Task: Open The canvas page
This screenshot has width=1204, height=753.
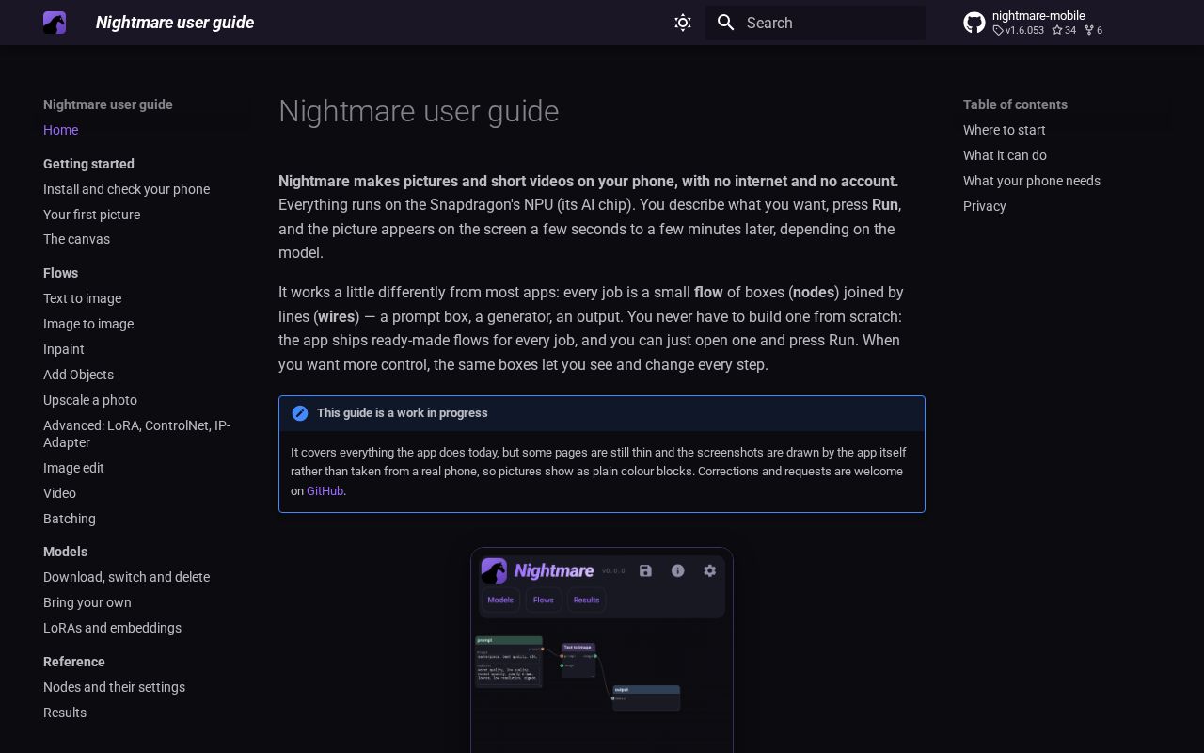Action: (x=76, y=239)
